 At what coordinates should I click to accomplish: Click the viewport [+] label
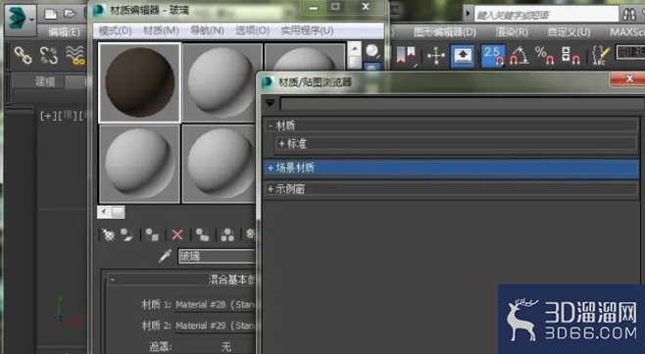pos(48,116)
